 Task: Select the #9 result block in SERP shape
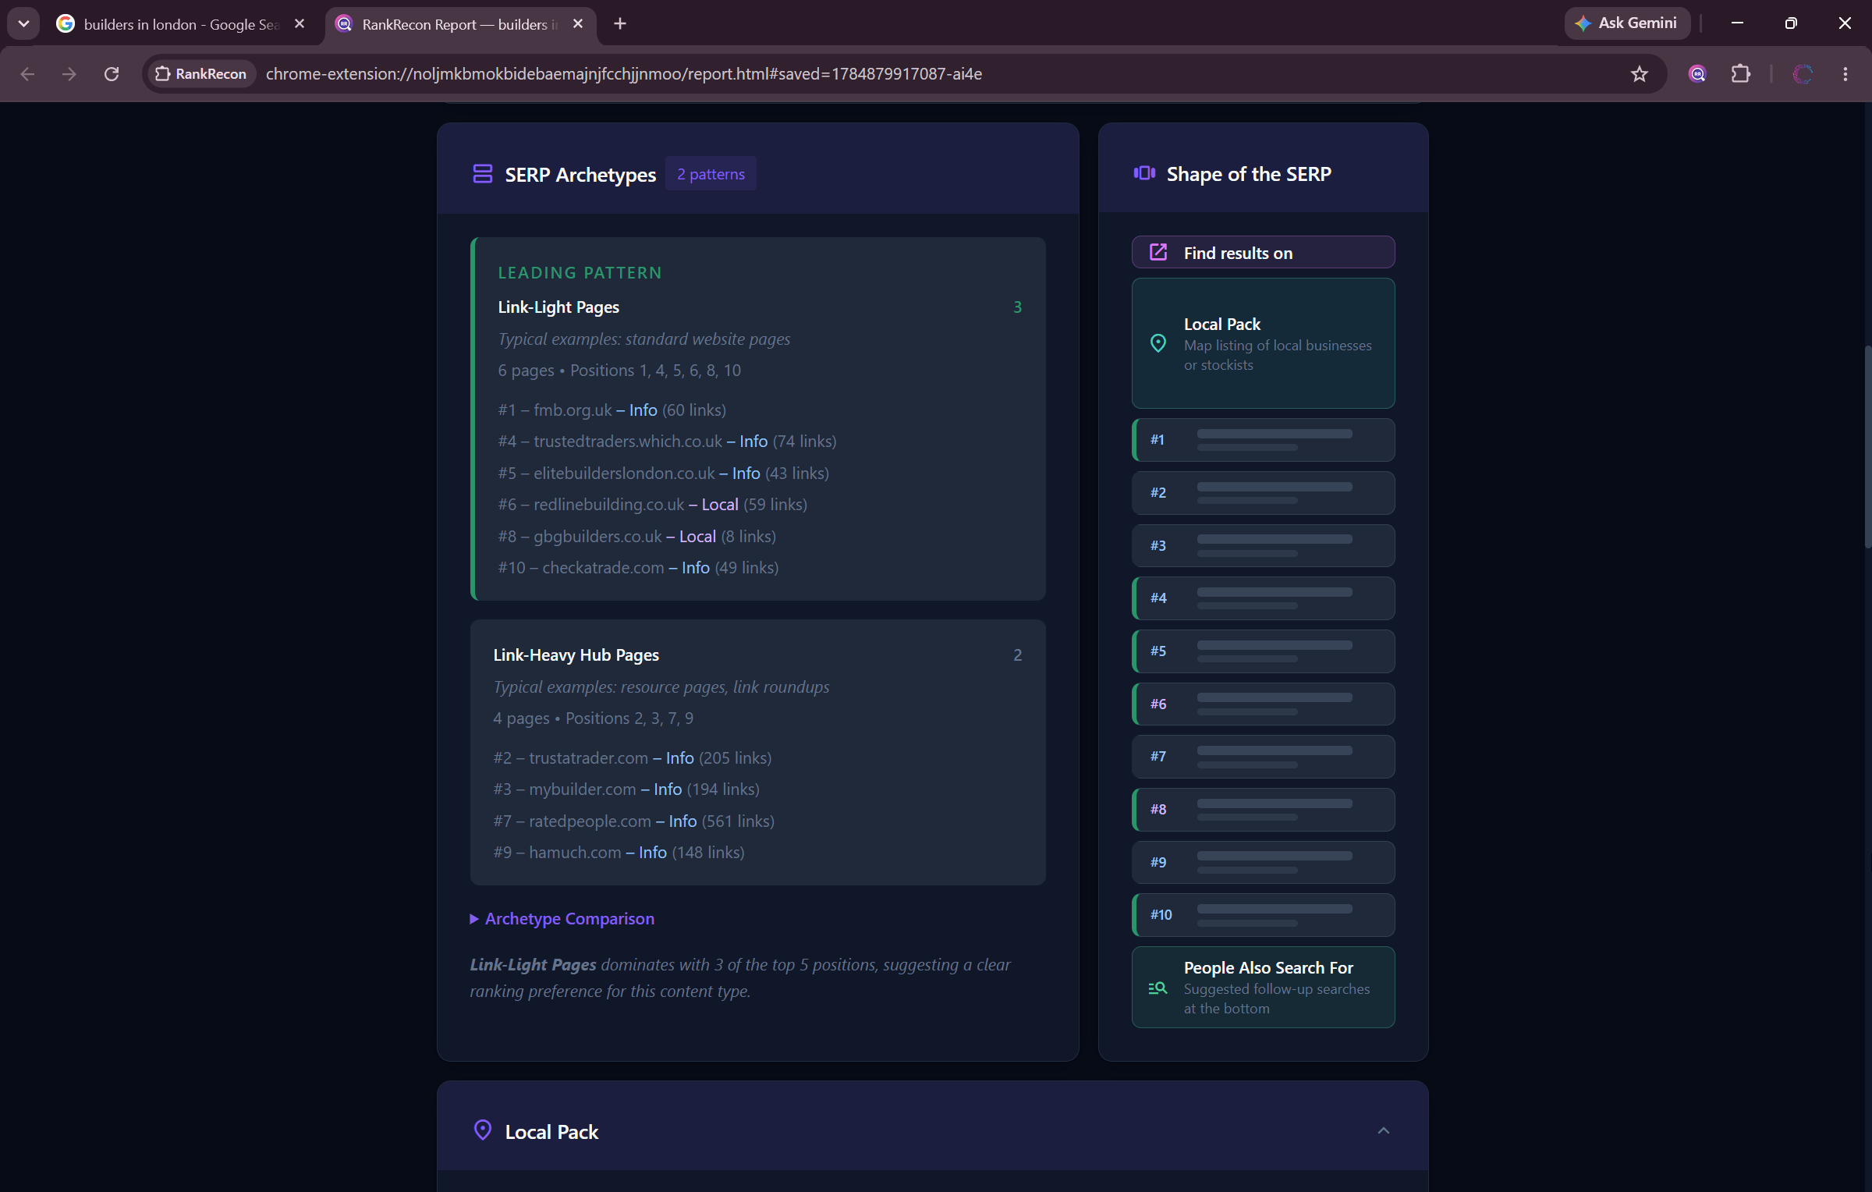coord(1263,862)
